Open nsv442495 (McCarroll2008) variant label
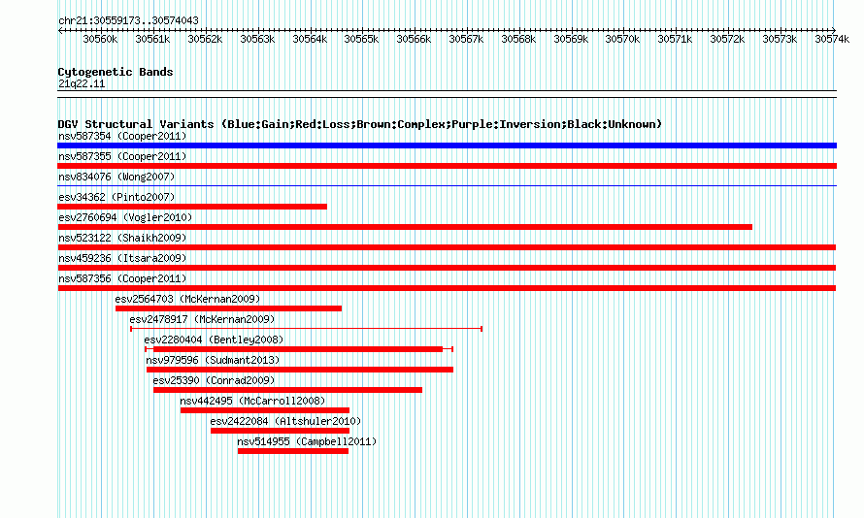Image resolution: width=864 pixels, height=518 pixels. pos(252,401)
